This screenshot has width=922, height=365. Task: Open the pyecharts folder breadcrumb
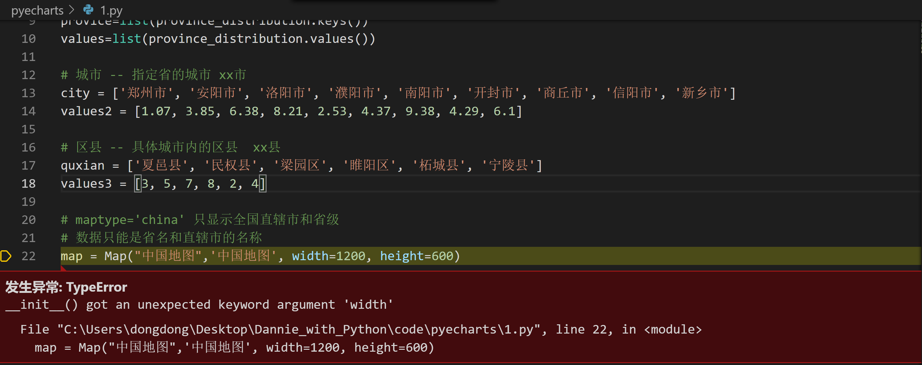pos(37,10)
